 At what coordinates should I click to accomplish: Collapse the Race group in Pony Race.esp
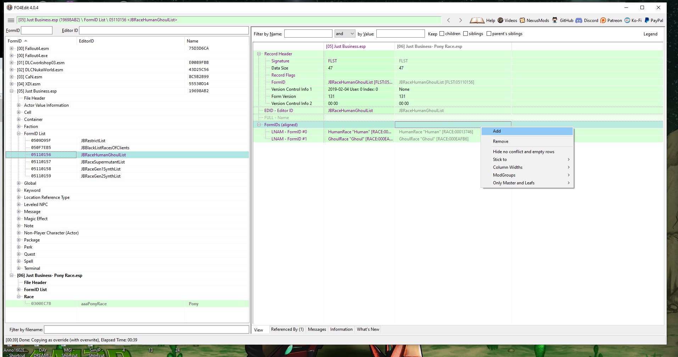(x=19, y=297)
